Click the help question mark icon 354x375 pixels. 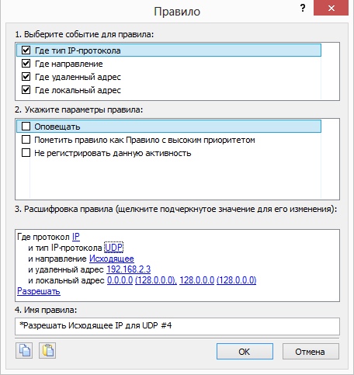tap(303, 9)
